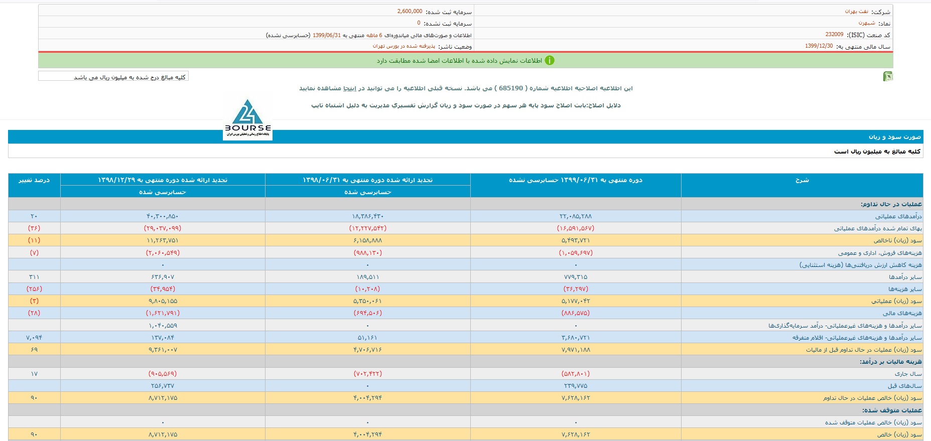Click the notice number 685190
The image size is (931, 441).
click(x=511, y=88)
